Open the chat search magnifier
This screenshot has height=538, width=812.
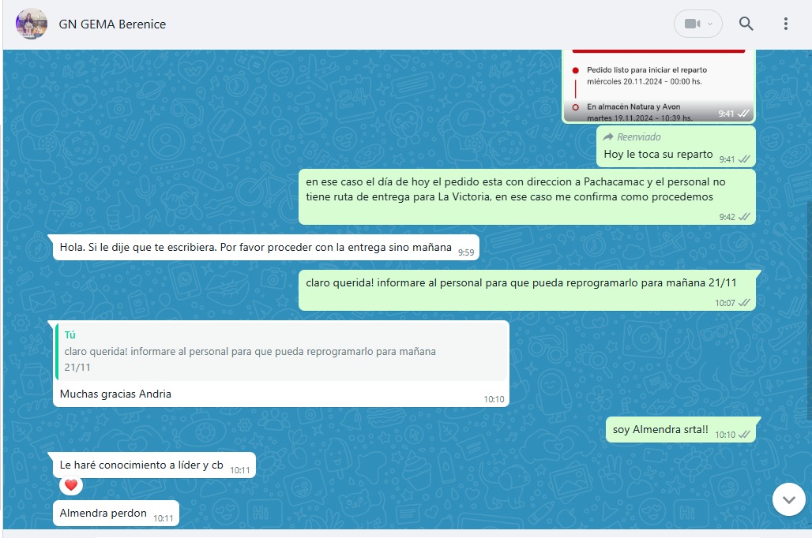746,24
